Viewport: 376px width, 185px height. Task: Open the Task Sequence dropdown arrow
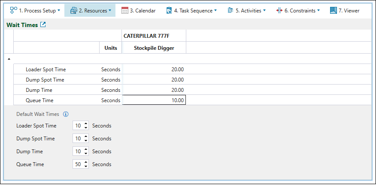coord(215,10)
